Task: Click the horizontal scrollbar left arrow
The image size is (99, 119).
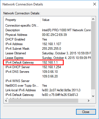Action: (x=6, y=101)
